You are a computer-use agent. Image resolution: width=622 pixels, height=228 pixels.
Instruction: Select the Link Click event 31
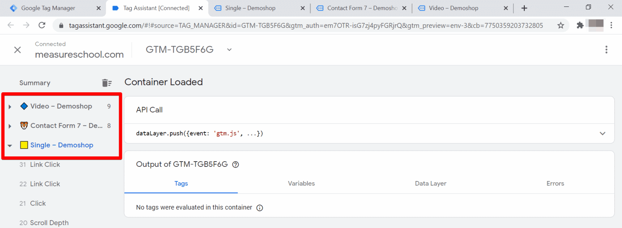coord(45,164)
